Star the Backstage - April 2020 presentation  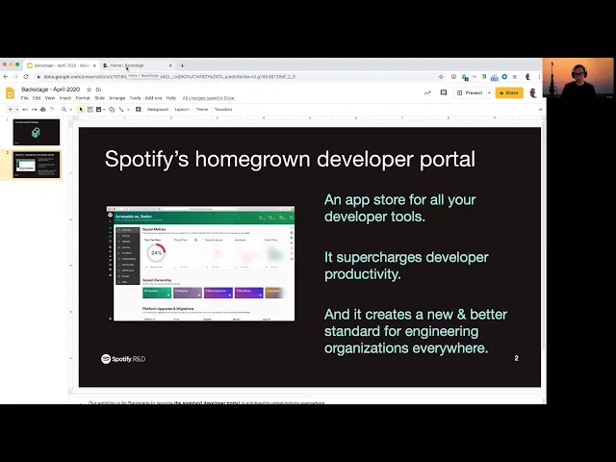pyautogui.click(x=89, y=90)
